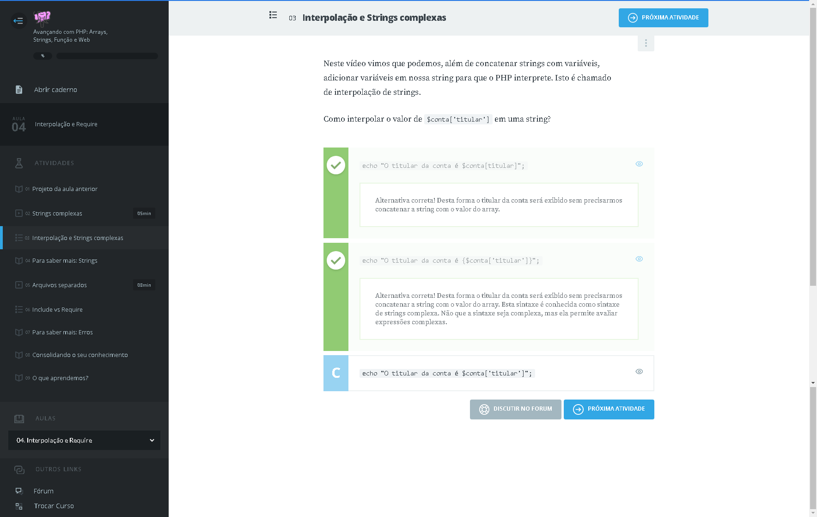Open the notebook via Abrir caderno icon
The height and width of the screenshot is (517, 817).
[x=19, y=90]
